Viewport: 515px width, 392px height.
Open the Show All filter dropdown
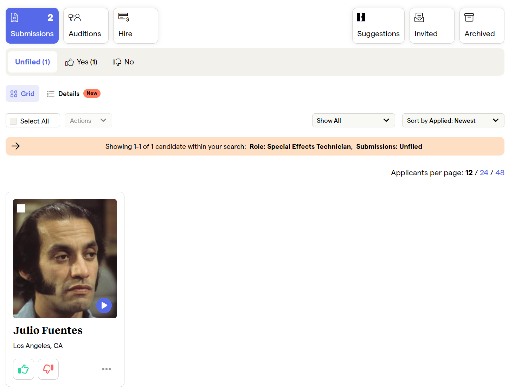click(353, 120)
